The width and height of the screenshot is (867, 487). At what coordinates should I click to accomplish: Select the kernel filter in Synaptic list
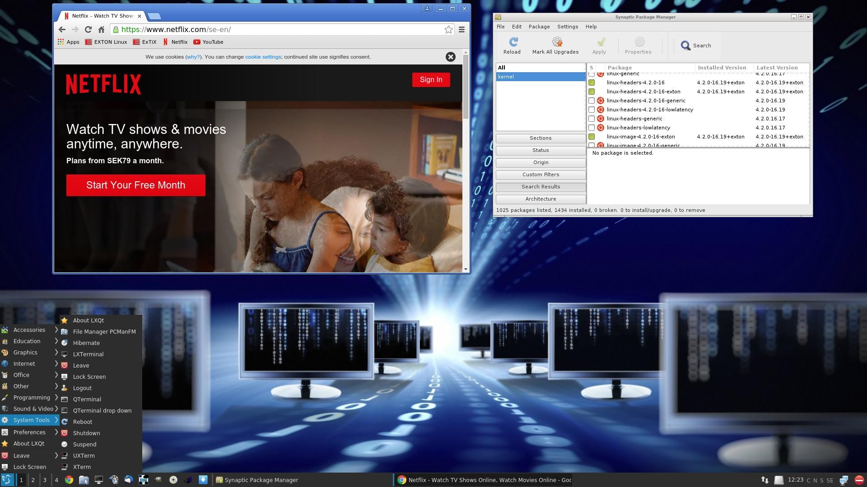(x=541, y=77)
